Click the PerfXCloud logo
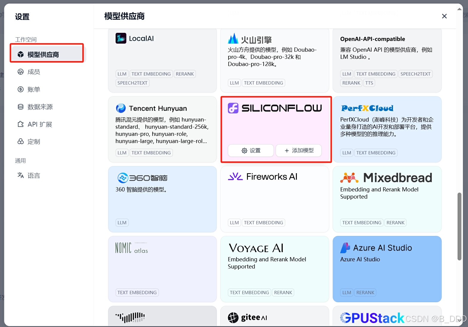This screenshot has height=327, width=468. [x=367, y=108]
